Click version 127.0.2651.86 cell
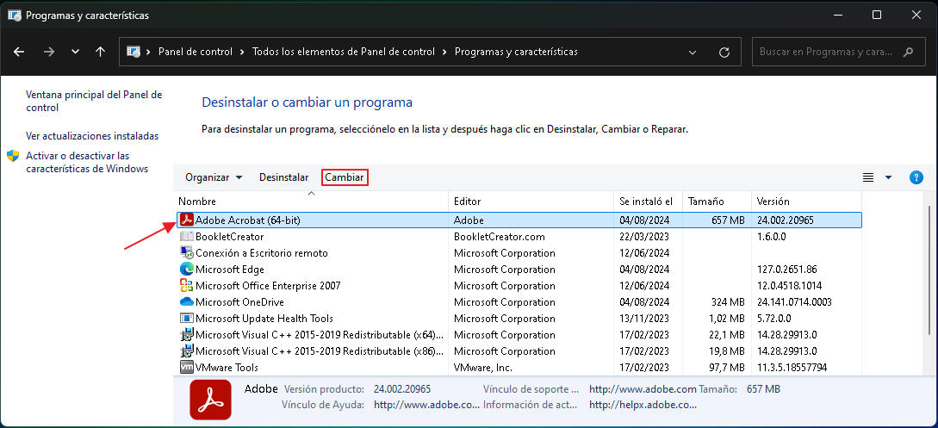Screen dimensions: 938x428 (x=786, y=270)
